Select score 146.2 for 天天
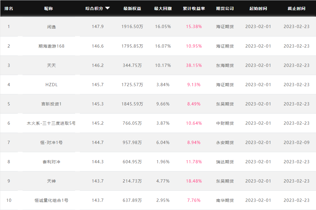316x210 pixels. point(98,65)
